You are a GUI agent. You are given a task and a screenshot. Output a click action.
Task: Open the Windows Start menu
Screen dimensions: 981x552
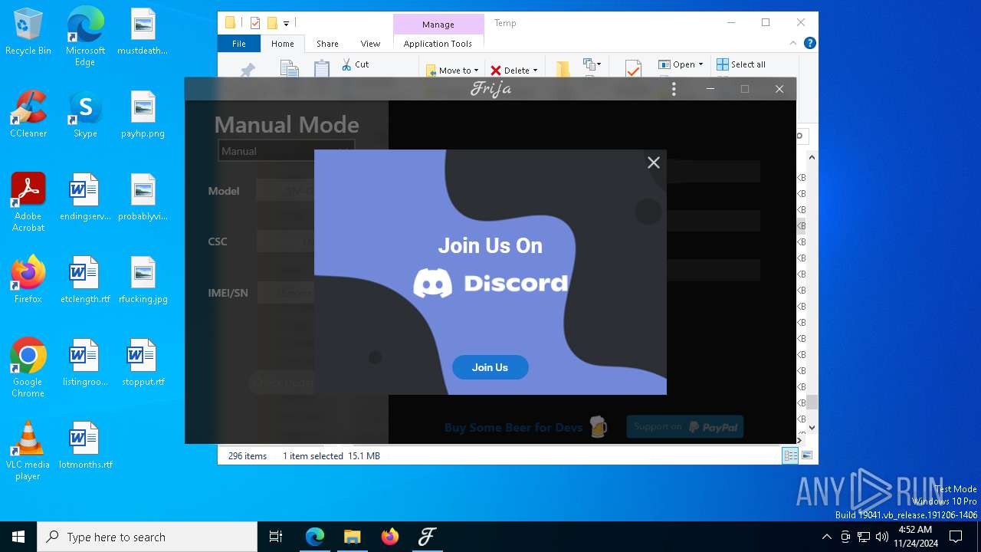pyautogui.click(x=18, y=537)
